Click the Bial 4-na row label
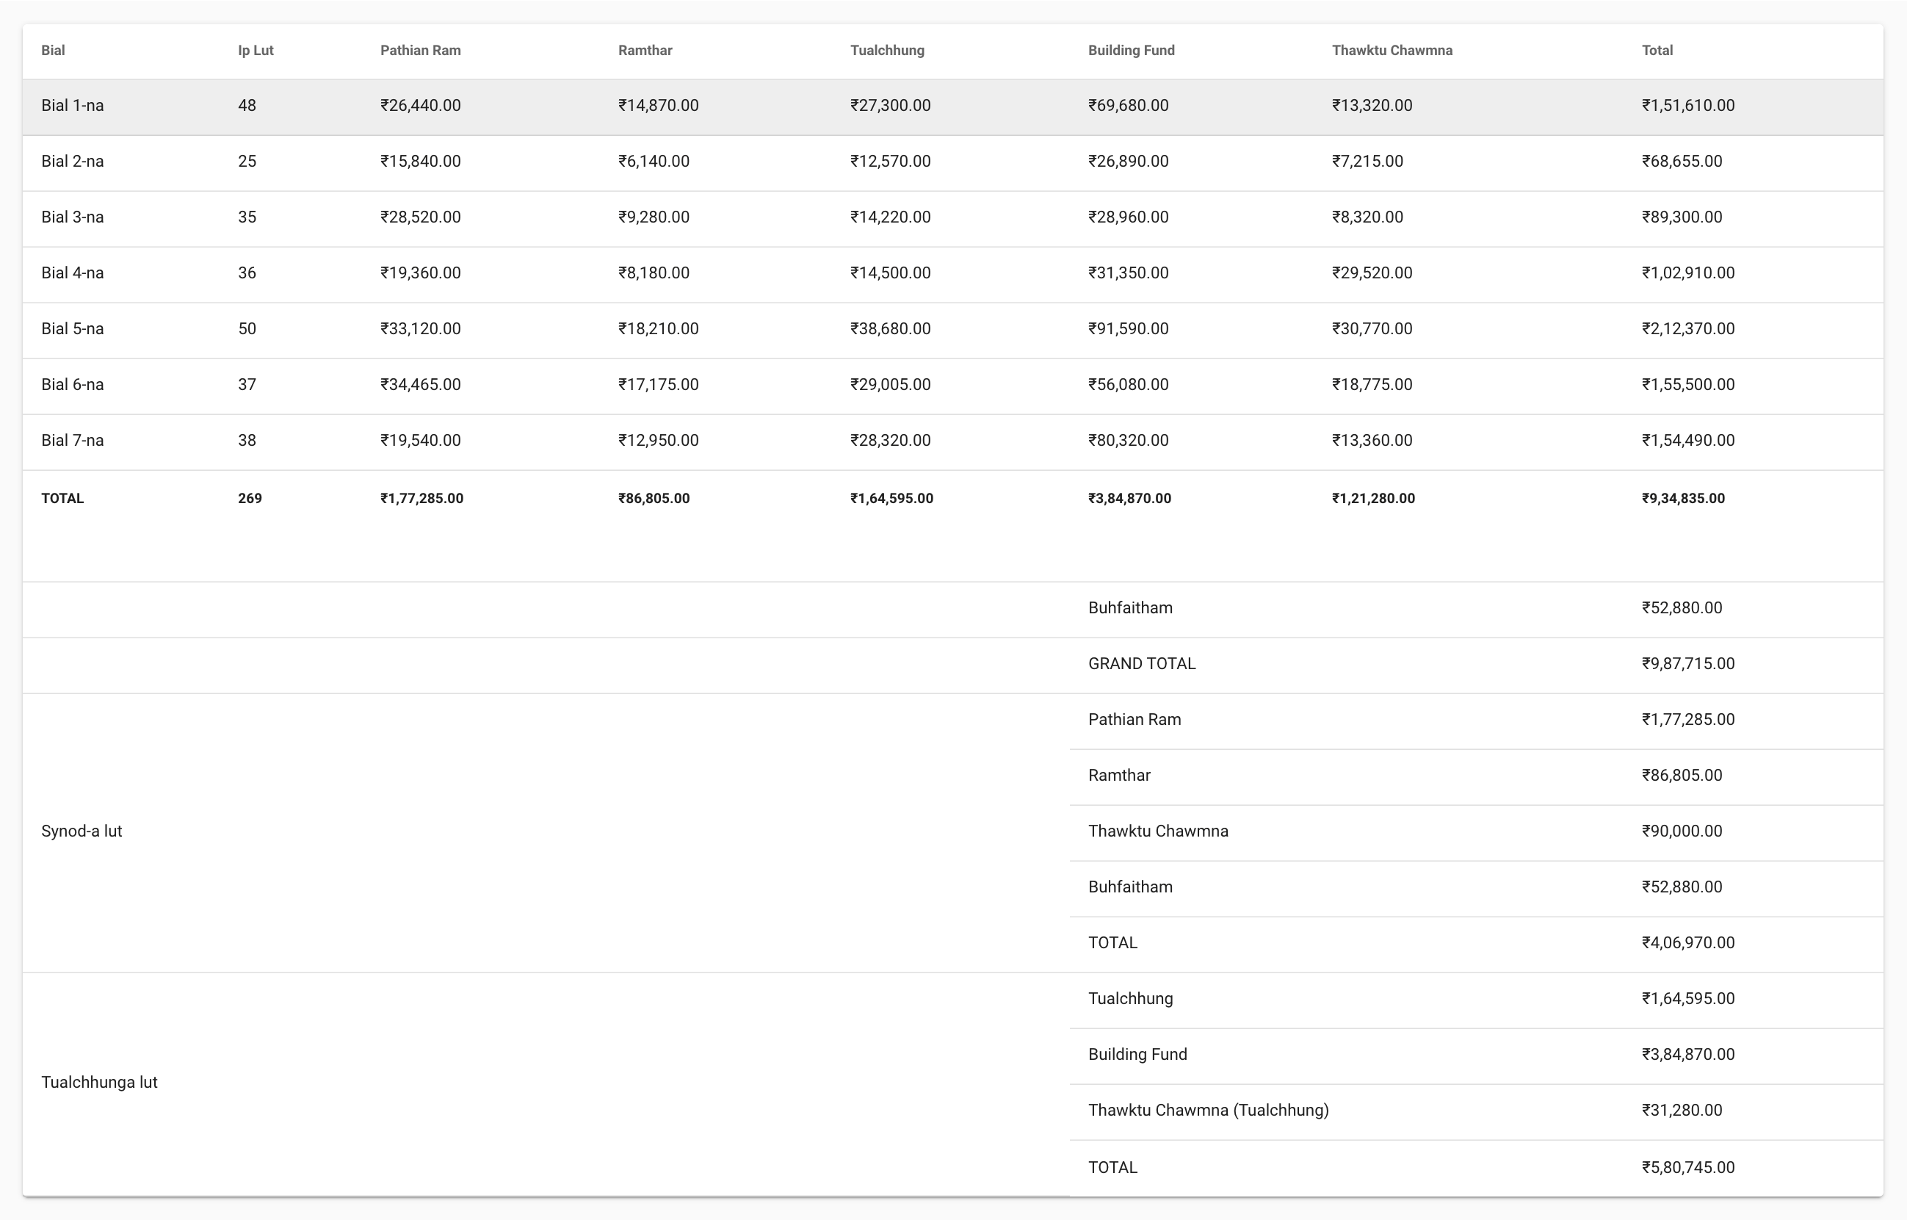Viewport: 1907px width, 1220px height. coord(72,273)
